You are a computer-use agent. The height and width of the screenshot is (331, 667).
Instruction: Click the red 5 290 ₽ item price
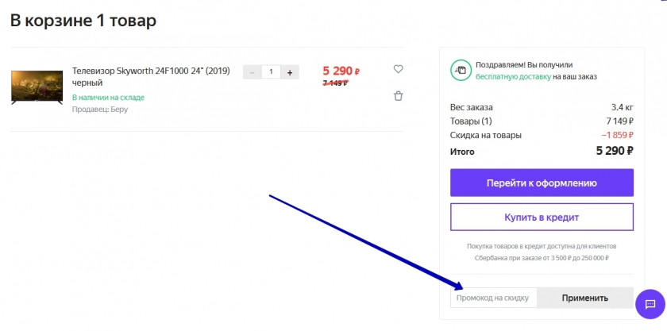point(341,71)
